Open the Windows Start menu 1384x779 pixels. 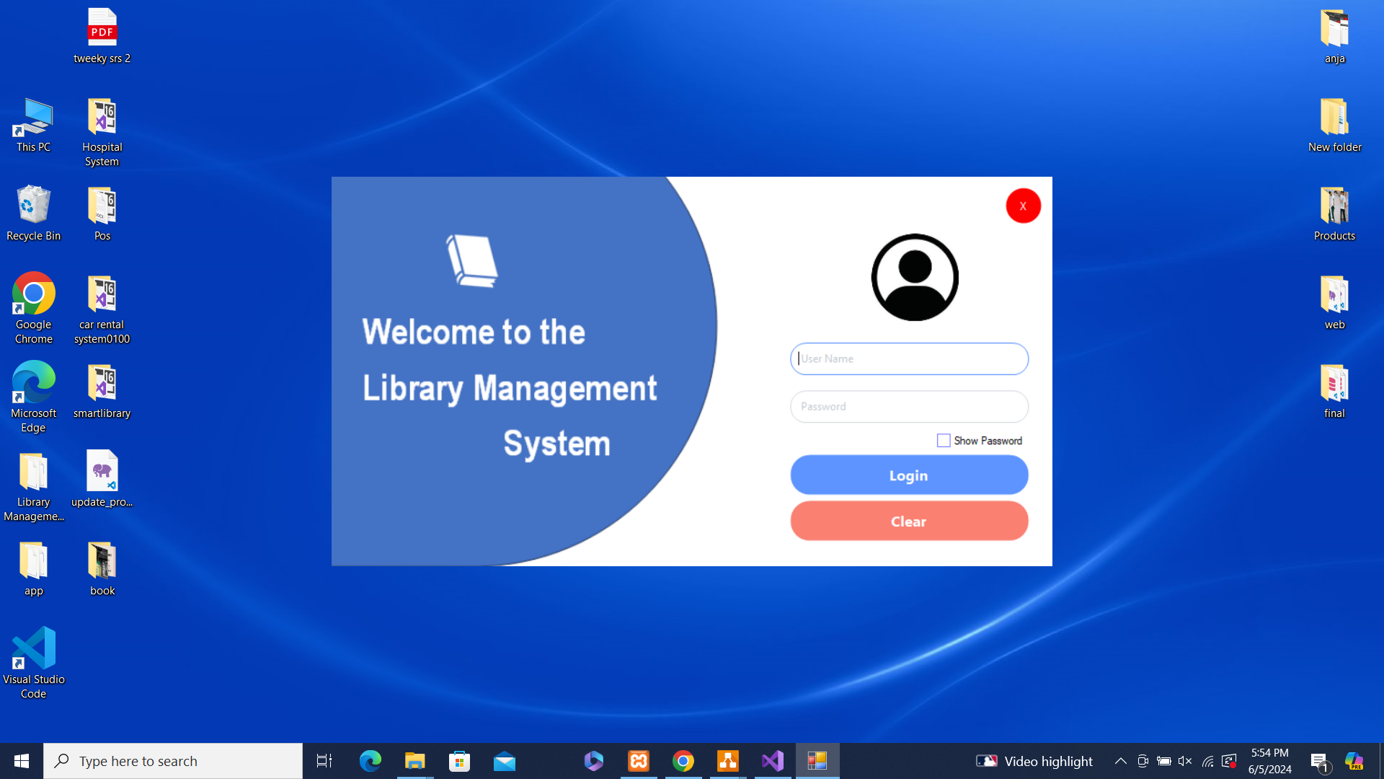[22, 761]
